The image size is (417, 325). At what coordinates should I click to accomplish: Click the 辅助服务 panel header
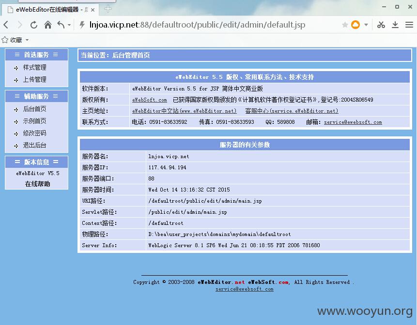pyautogui.click(x=36, y=96)
